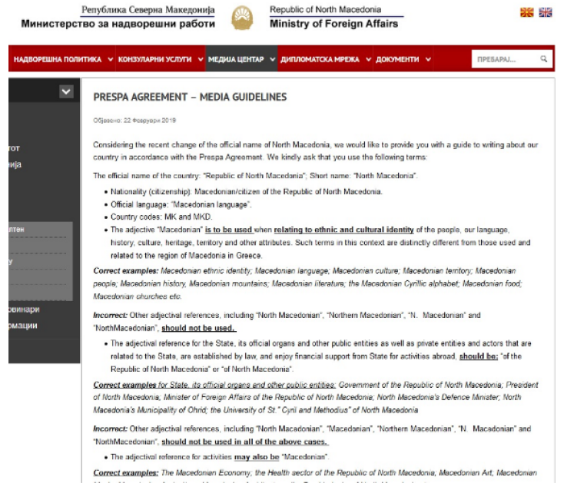Click the Министерство за надворешни работи title
564x500 pixels.
click(118, 24)
